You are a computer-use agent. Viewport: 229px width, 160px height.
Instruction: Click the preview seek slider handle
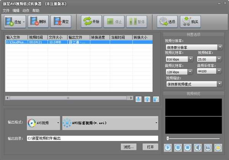tap(167, 138)
